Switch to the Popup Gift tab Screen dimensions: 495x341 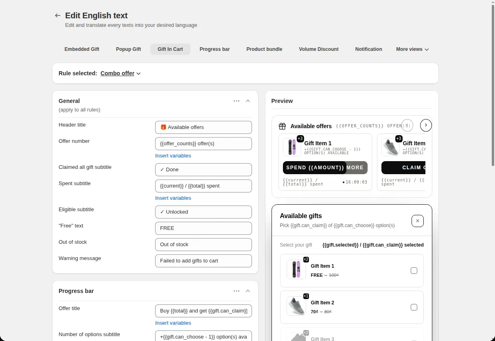tap(128, 49)
